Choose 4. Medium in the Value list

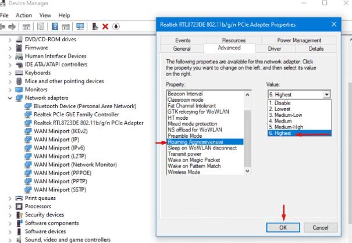click(x=280, y=121)
